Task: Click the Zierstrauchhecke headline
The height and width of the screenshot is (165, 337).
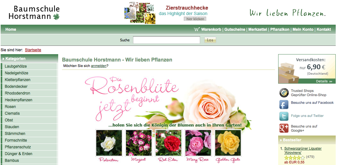Action: pos(187,8)
